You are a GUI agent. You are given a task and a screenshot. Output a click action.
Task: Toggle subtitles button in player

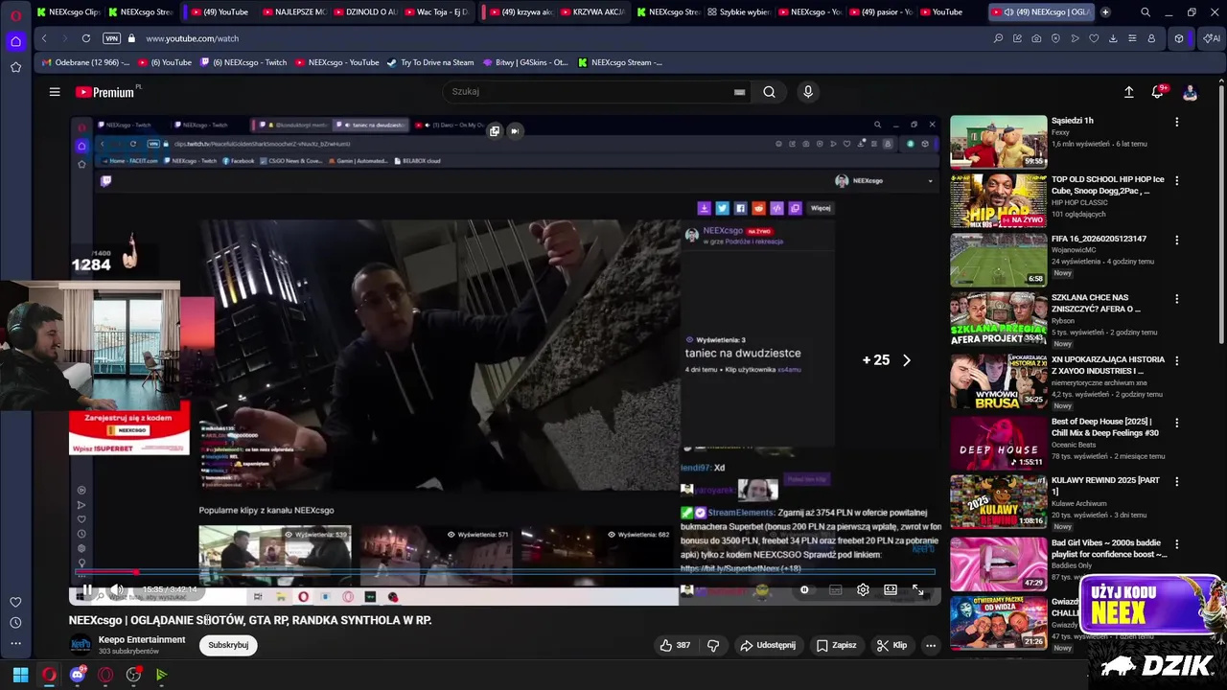(x=835, y=590)
